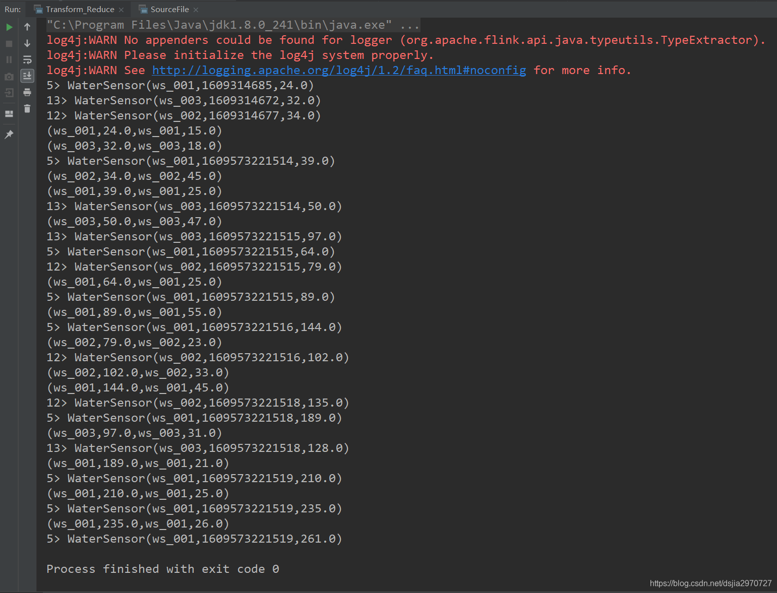Click the Stop process square icon
The image size is (777, 593).
(x=9, y=44)
